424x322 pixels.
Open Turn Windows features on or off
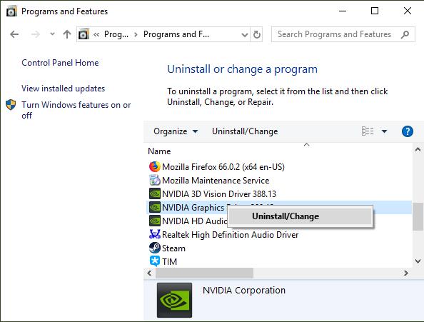[x=76, y=110]
